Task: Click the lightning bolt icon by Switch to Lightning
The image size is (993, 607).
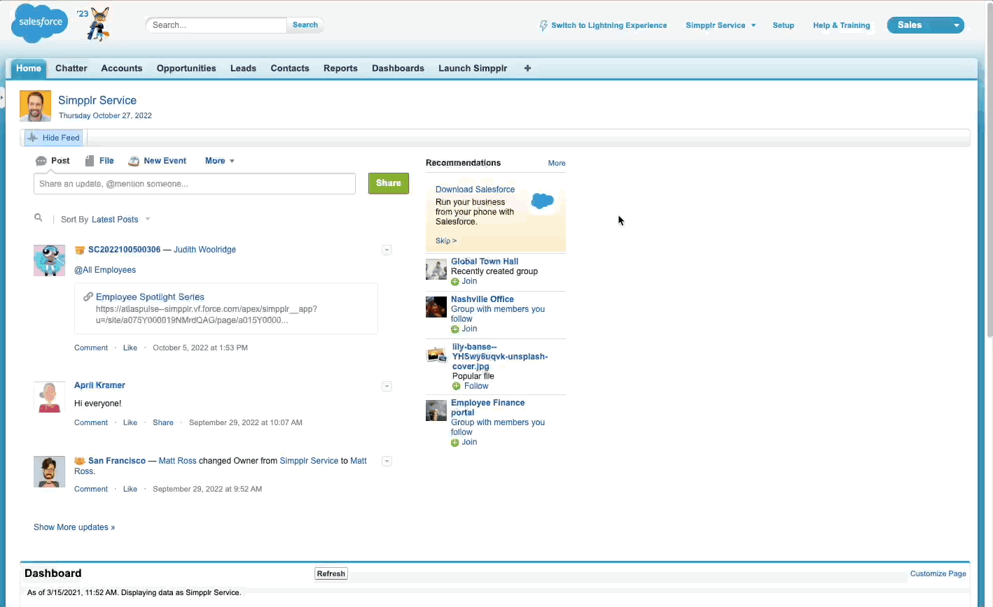Action: click(543, 25)
